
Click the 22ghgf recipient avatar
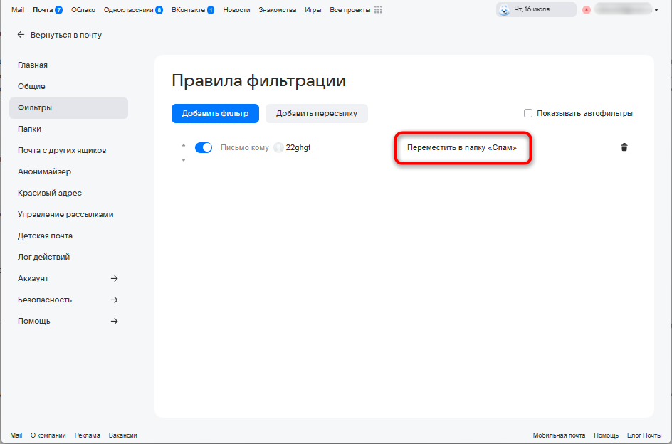pyautogui.click(x=278, y=147)
